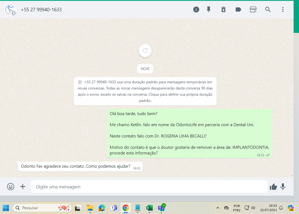Open contact info icon in chat header
The height and width of the screenshot is (214, 299).
click(x=196, y=9)
